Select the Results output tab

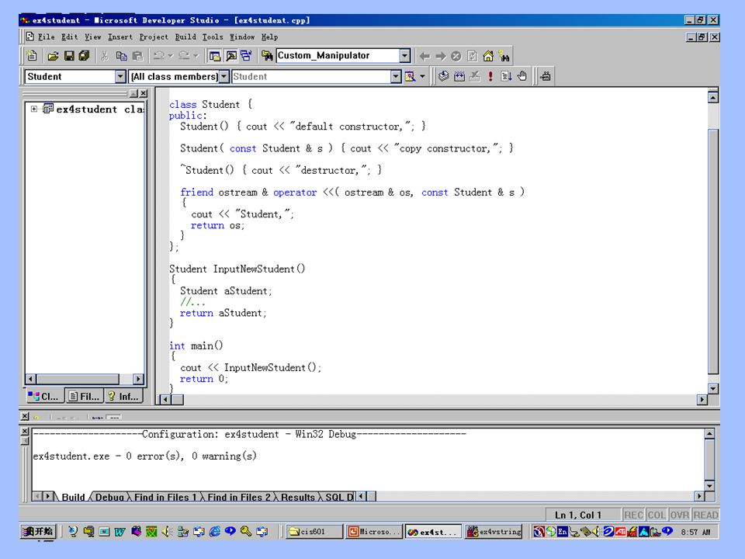[297, 497]
